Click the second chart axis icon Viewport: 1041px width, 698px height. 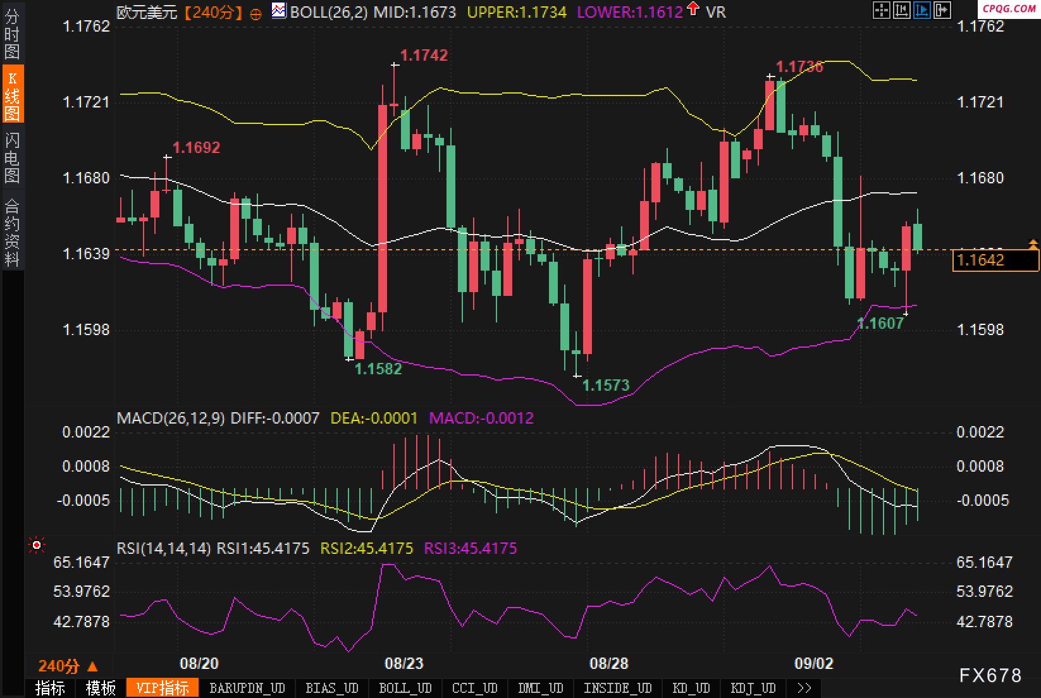[901, 9]
